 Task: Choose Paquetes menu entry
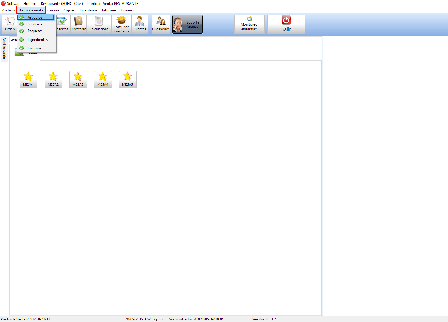point(35,31)
